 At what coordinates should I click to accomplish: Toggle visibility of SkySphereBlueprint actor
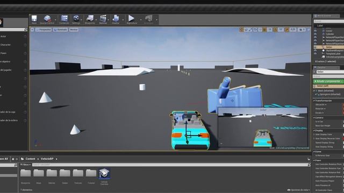(316, 50)
